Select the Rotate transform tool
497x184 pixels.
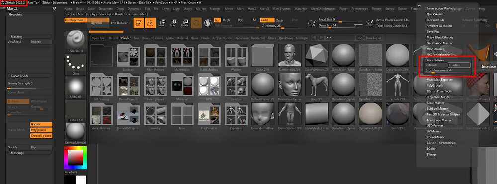(x=184, y=23)
